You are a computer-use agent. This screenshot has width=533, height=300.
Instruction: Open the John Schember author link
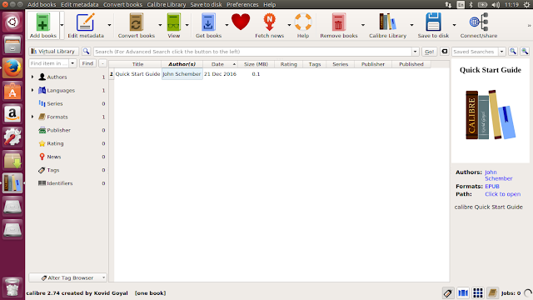(x=498, y=175)
